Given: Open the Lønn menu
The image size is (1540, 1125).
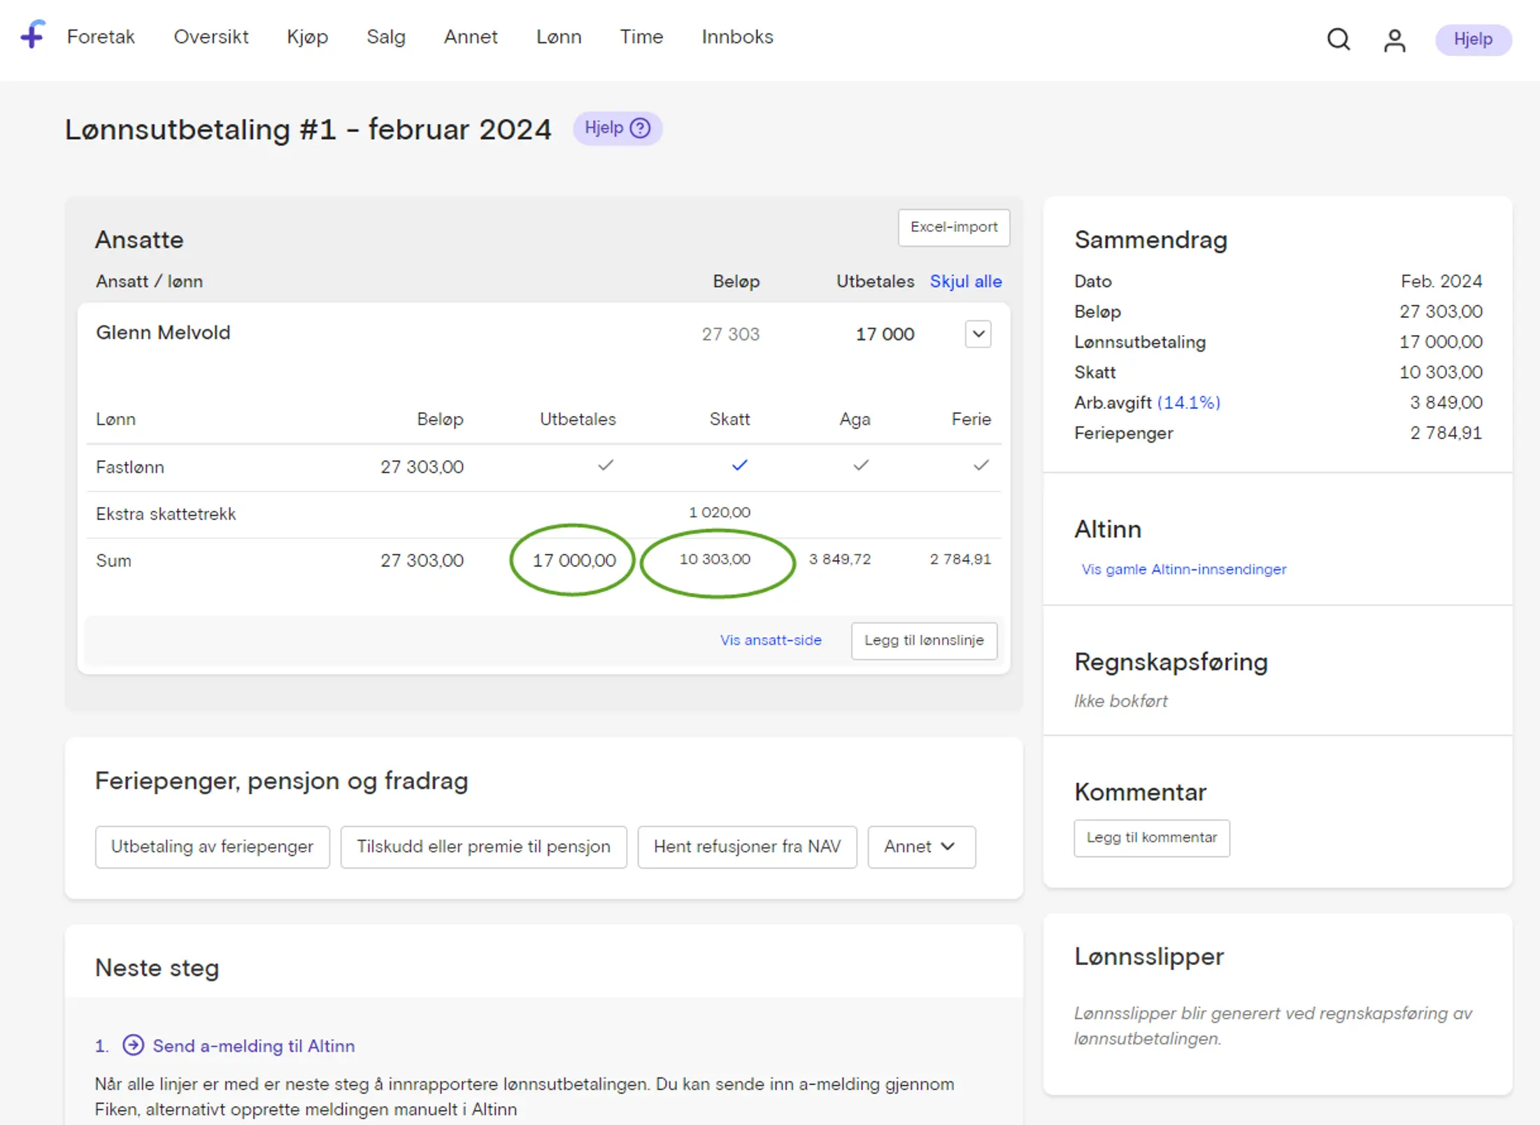Looking at the screenshot, I should (558, 37).
